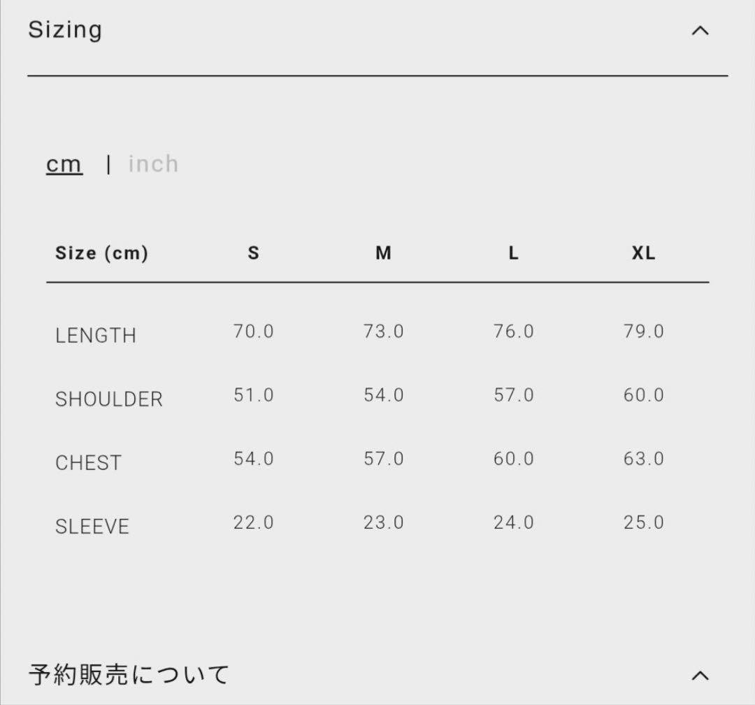
Task: Switch size units to inch
Action: pyautogui.click(x=153, y=164)
